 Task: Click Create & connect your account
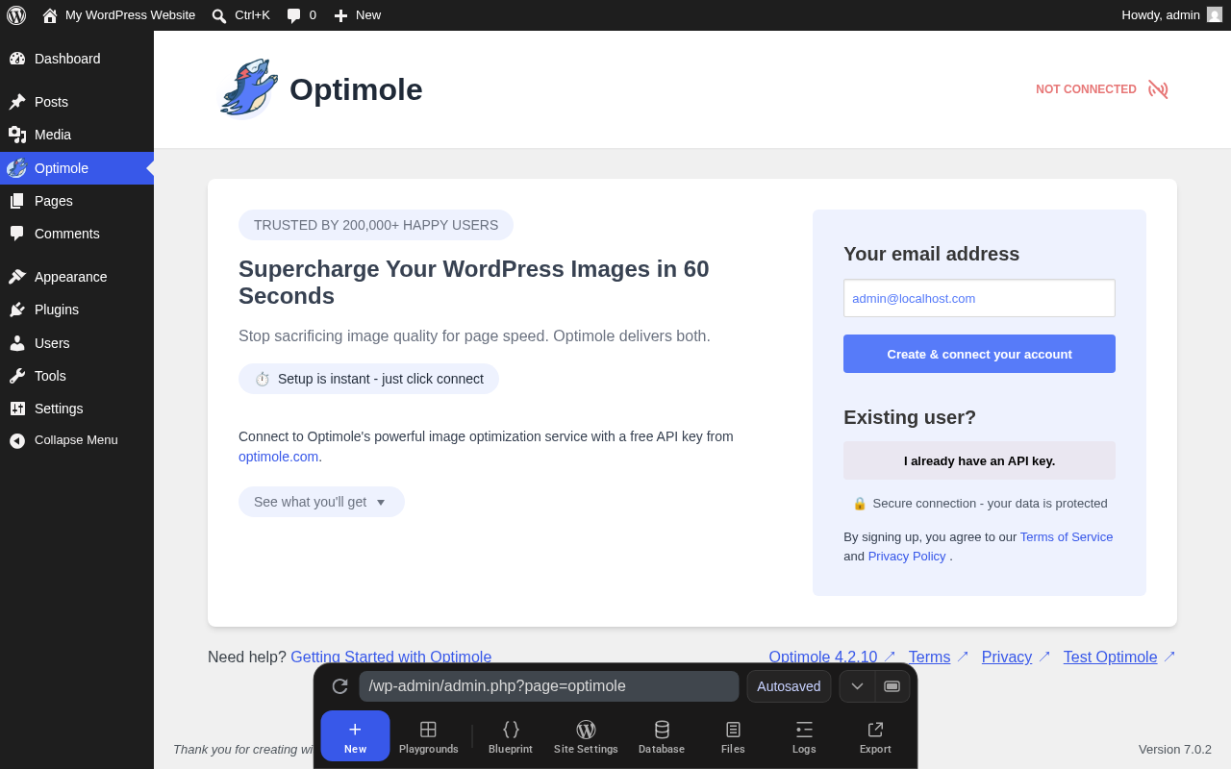click(x=979, y=354)
